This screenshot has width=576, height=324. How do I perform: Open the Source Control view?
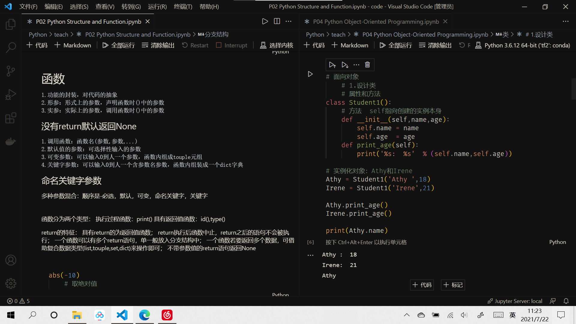11,71
